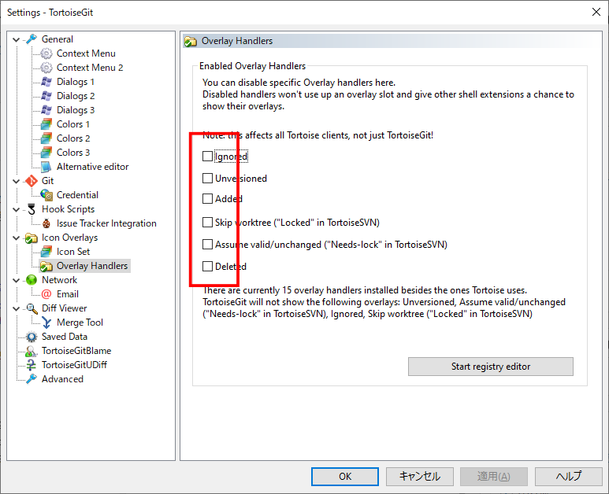Select the Saved Data label
The width and height of the screenshot is (609, 494).
[65, 337]
